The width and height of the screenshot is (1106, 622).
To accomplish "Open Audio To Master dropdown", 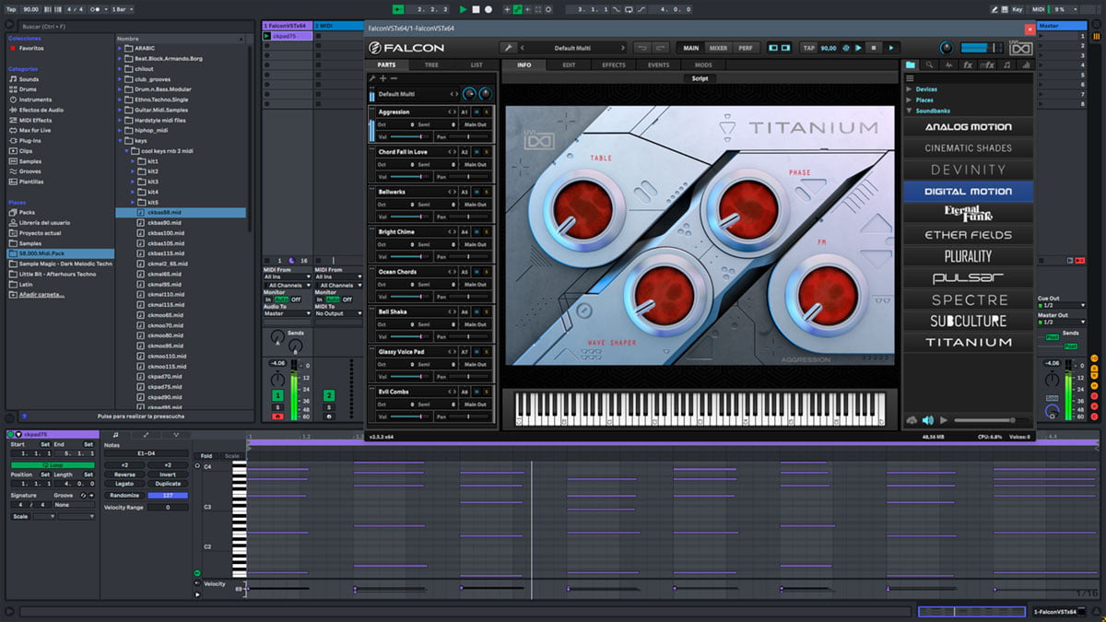I will [x=287, y=313].
